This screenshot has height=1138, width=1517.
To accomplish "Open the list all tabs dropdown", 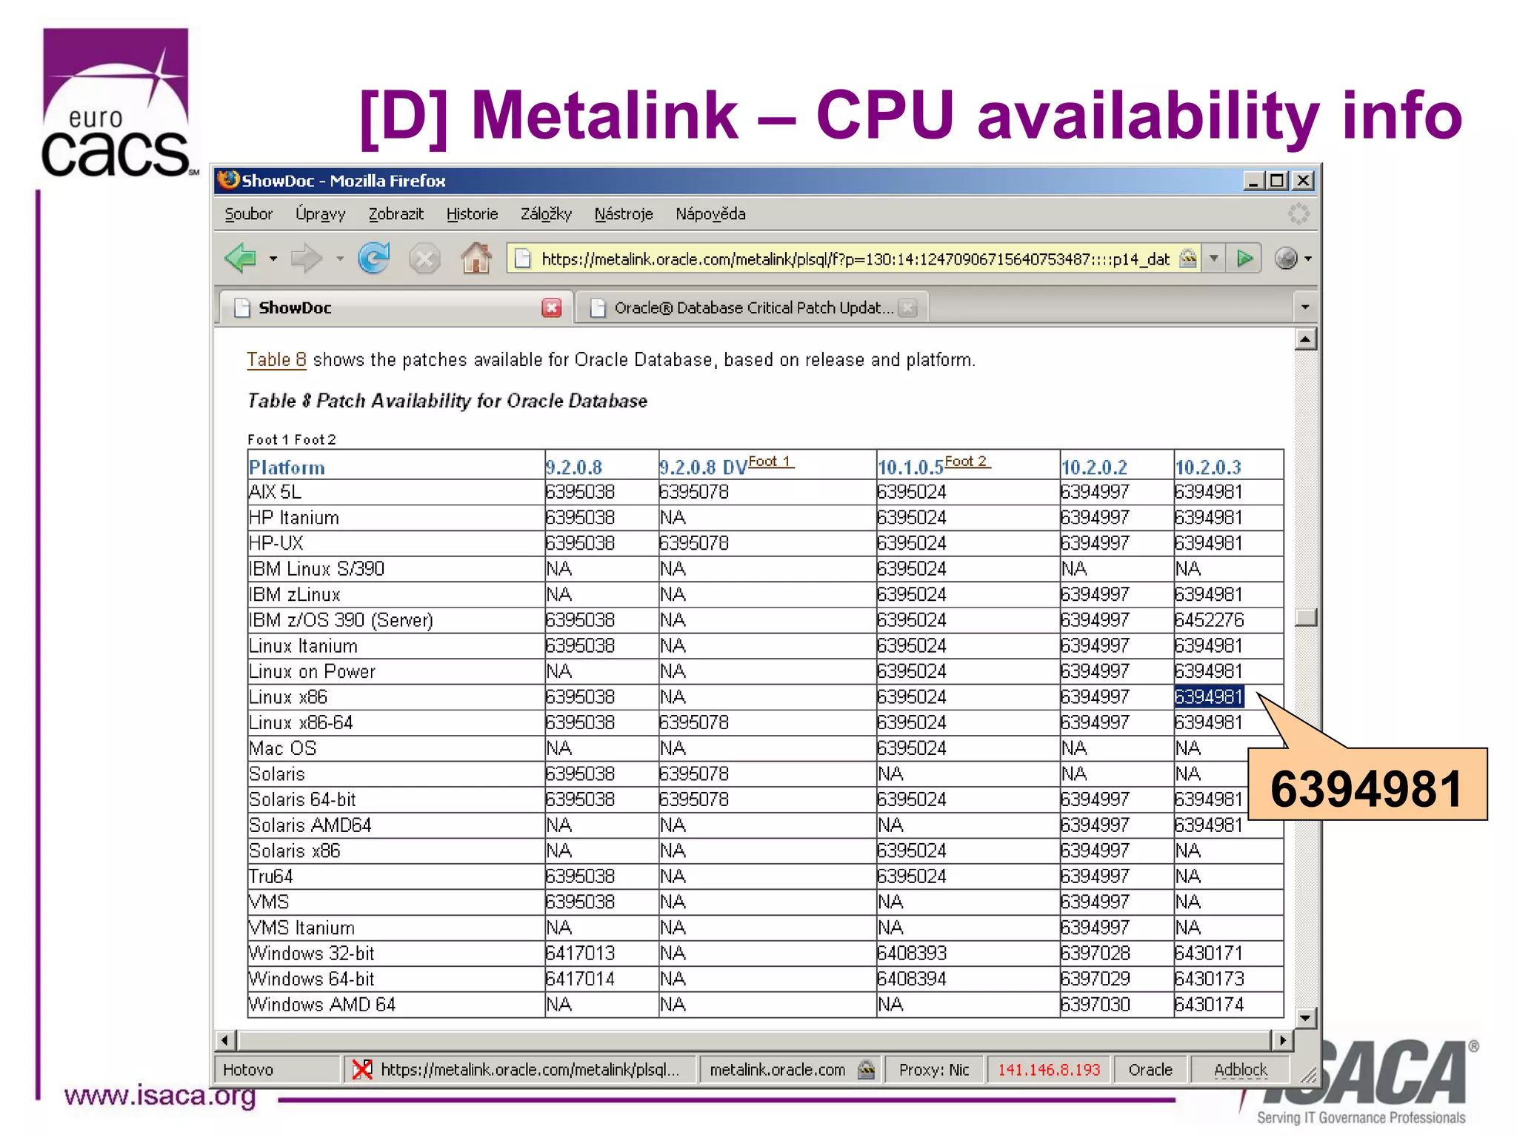I will click(x=1305, y=307).
